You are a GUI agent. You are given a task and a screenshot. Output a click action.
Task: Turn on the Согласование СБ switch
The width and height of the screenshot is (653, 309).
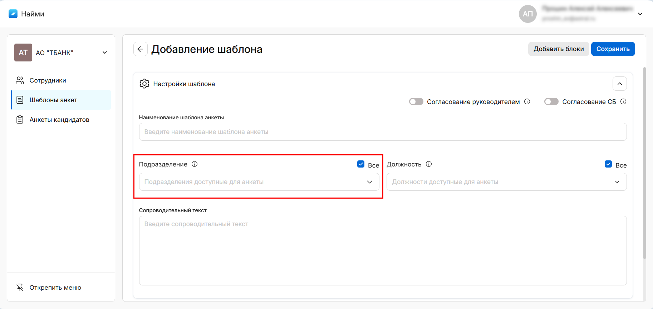pyautogui.click(x=551, y=101)
